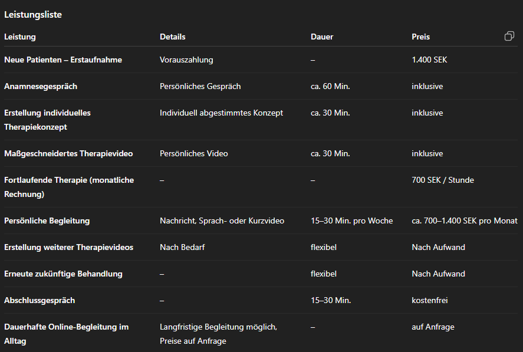Select the Neue Patienten – Erstaufnahme row
This screenshot has height=352, width=523.
coord(261,60)
